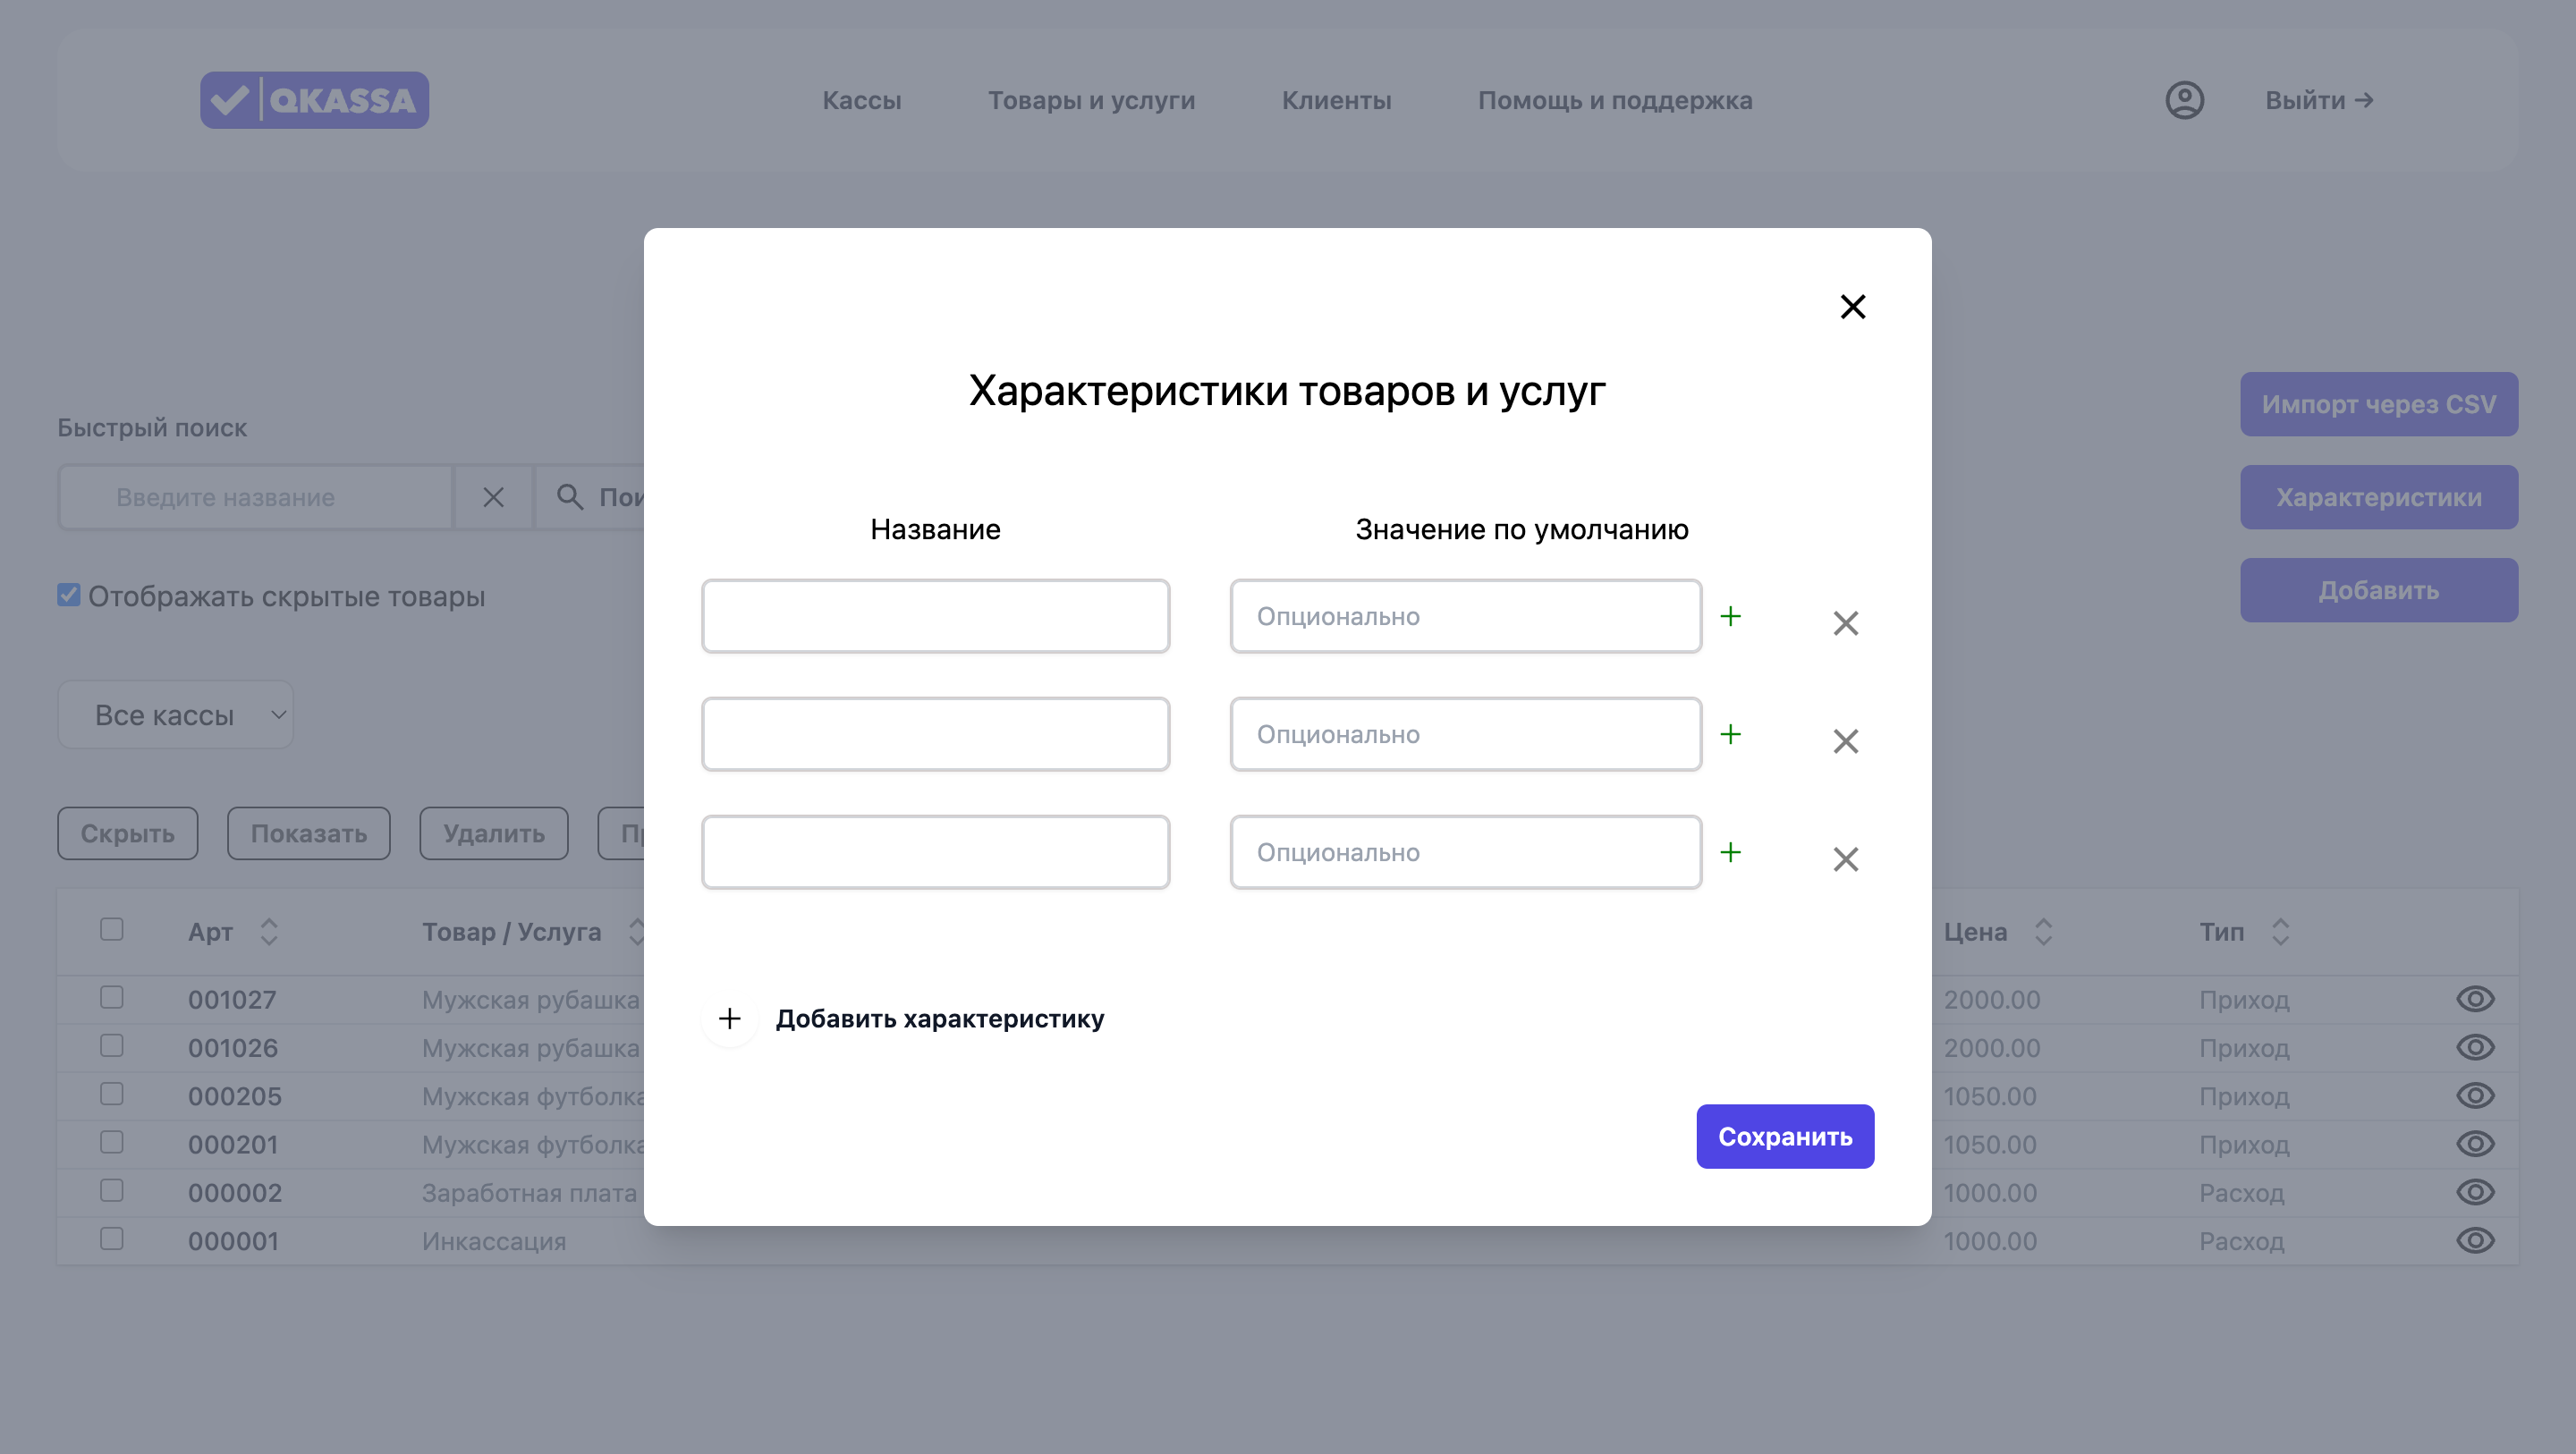The height and width of the screenshot is (1454, 2576).
Task: Check the row 000205 checkbox
Action: pyautogui.click(x=112, y=1094)
